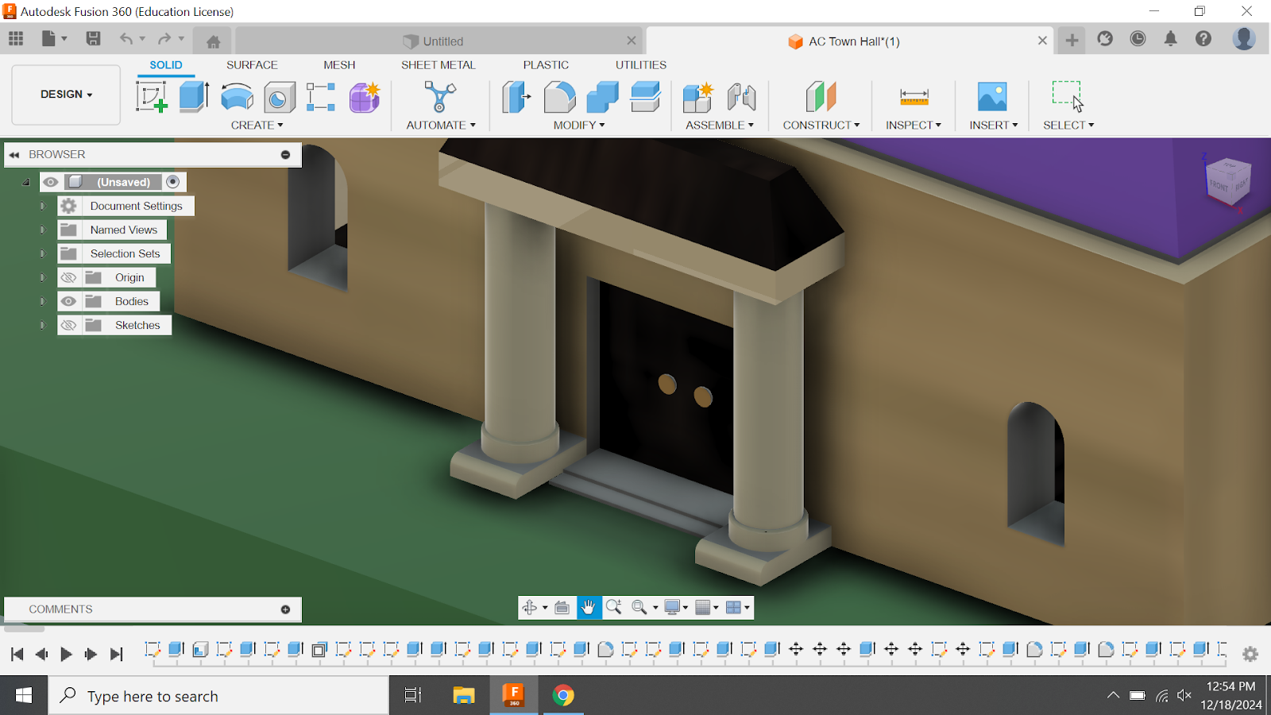Image resolution: width=1271 pixels, height=715 pixels.
Task: Click the Automate tool icon
Action: point(440,97)
